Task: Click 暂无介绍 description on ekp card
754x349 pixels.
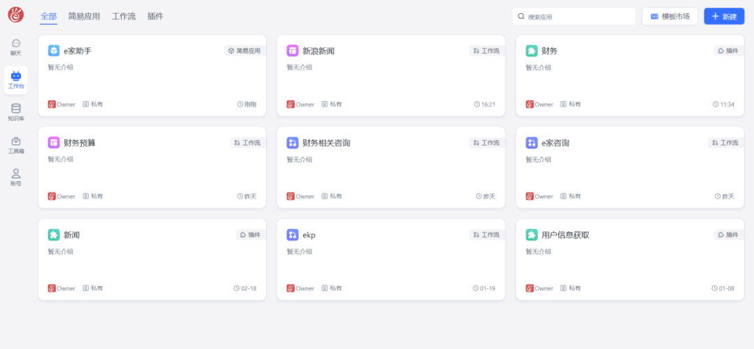Action: [300, 251]
